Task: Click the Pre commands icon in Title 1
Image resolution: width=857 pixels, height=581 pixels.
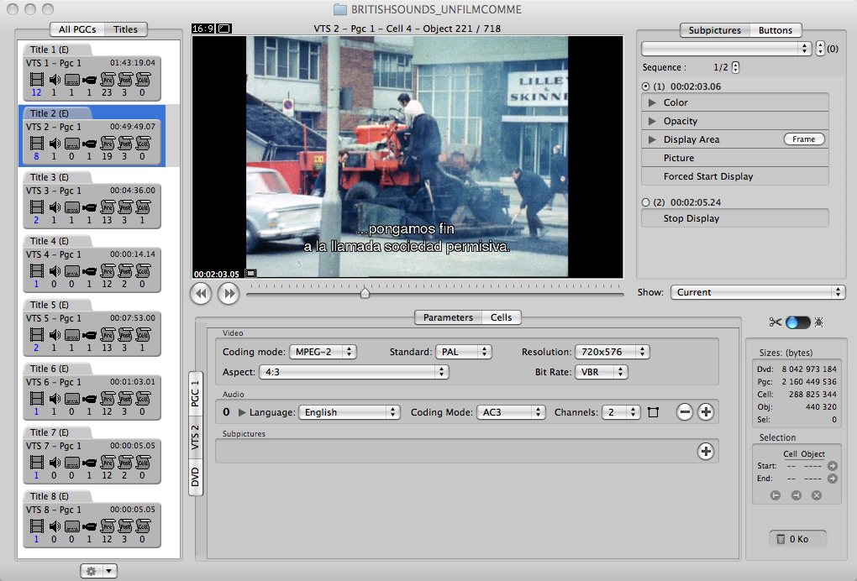Action: tap(107, 81)
